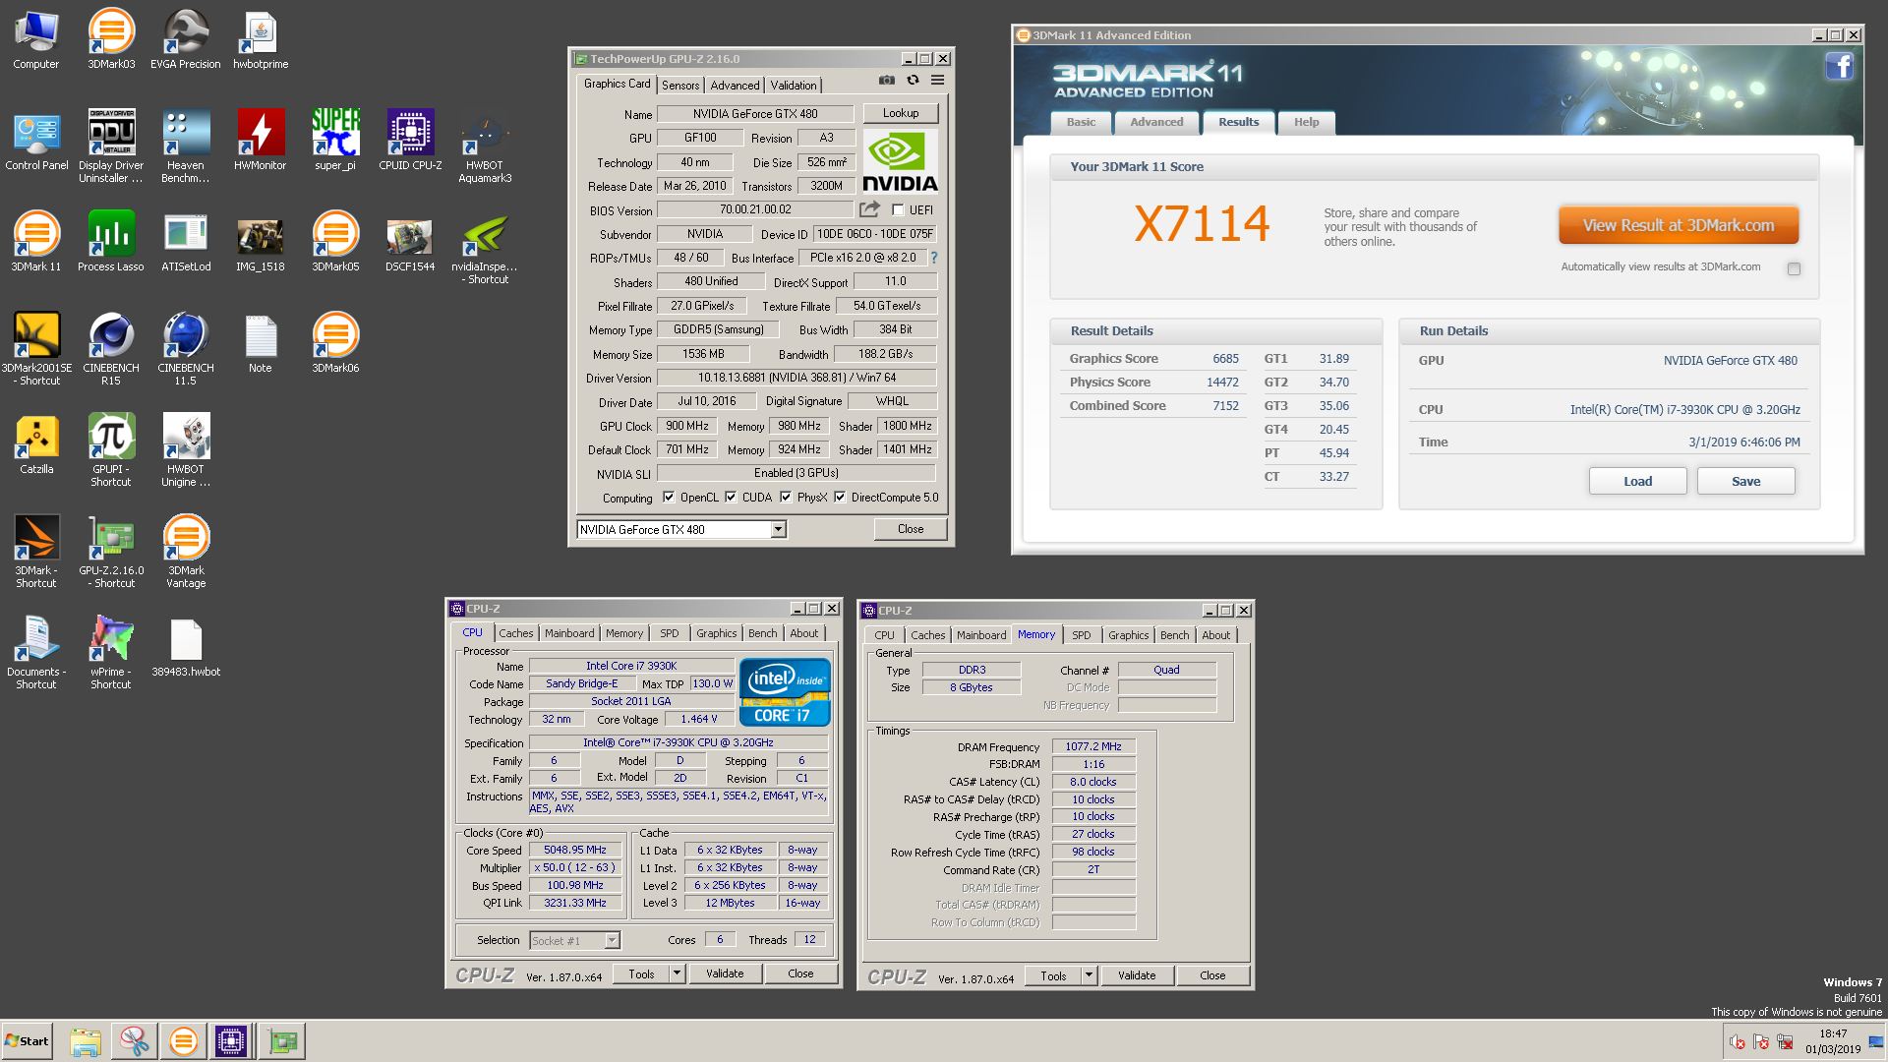Click Close button in GPU-Z window
Screen dimensions: 1888x1062
coord(911,529)
